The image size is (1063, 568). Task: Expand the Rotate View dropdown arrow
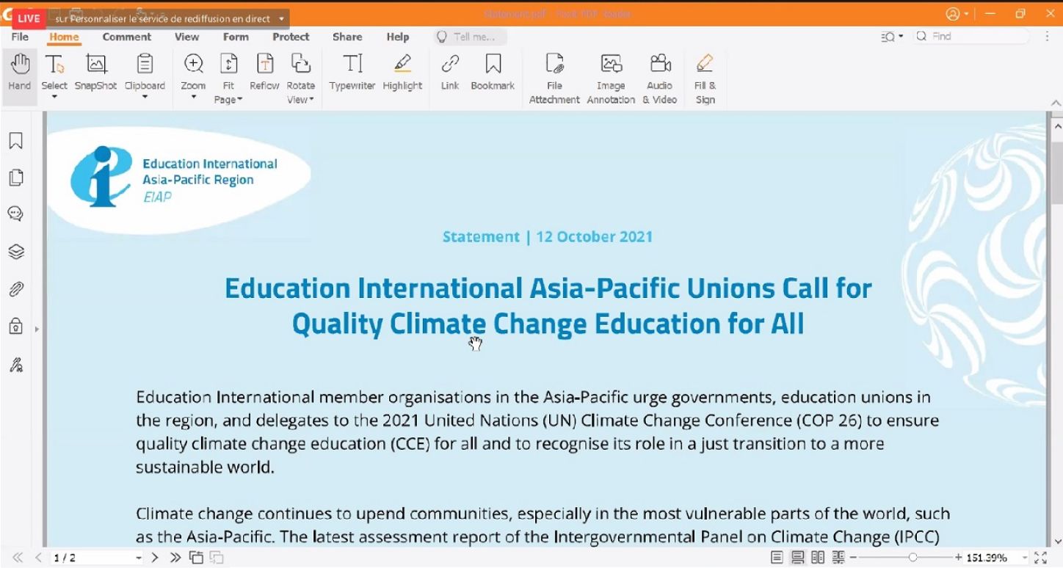(311, 101)
